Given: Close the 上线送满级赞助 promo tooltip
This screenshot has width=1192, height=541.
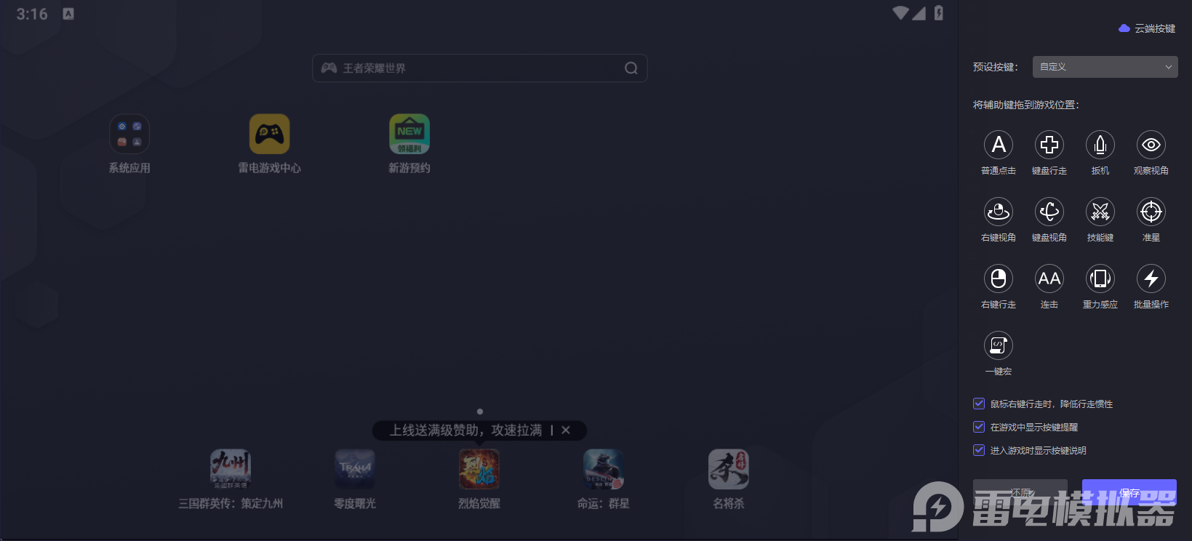Looking at the screenshot, I should [566, 430].
